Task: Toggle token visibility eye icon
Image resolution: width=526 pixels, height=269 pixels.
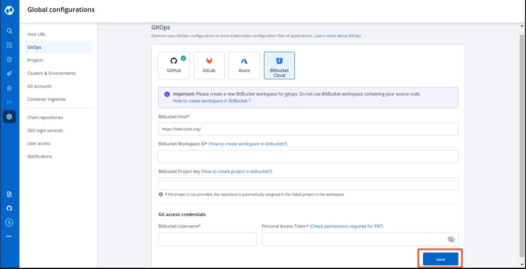Action: [x=451, y=239]
